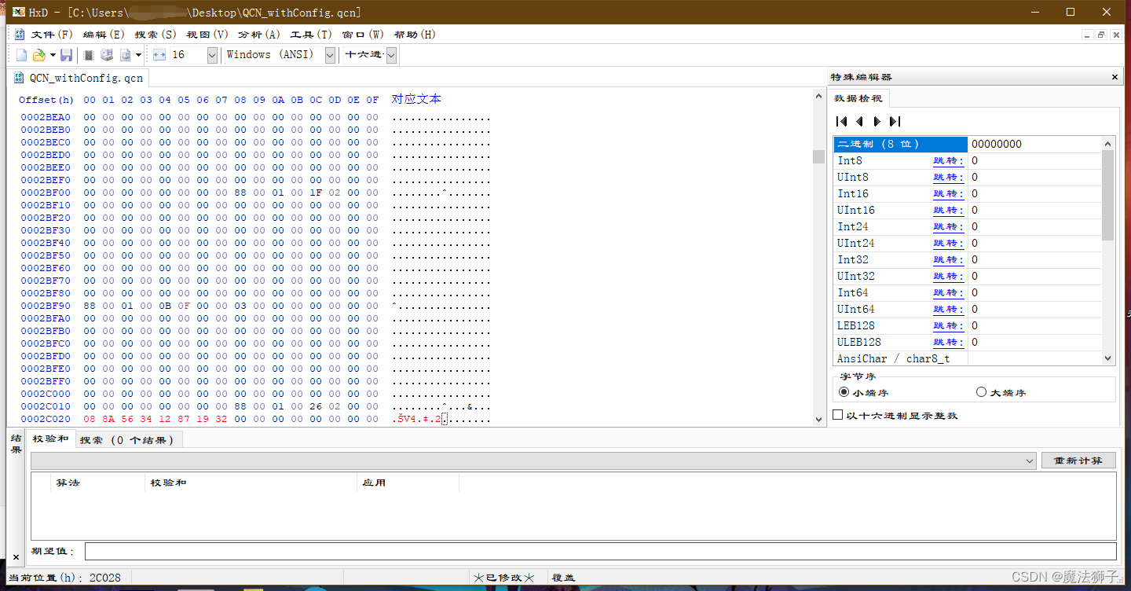Click the export toolbar icon
The width and height of the screenshot is (1131, 591).
click(124, 54)
